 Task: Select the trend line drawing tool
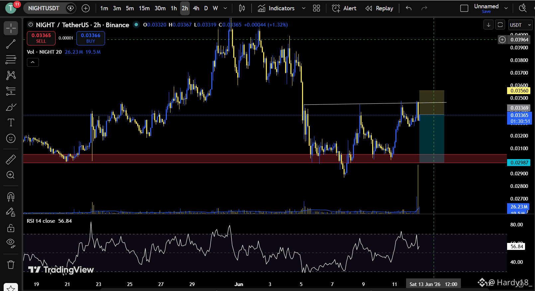pyautogui.click(x=11, y=44)
